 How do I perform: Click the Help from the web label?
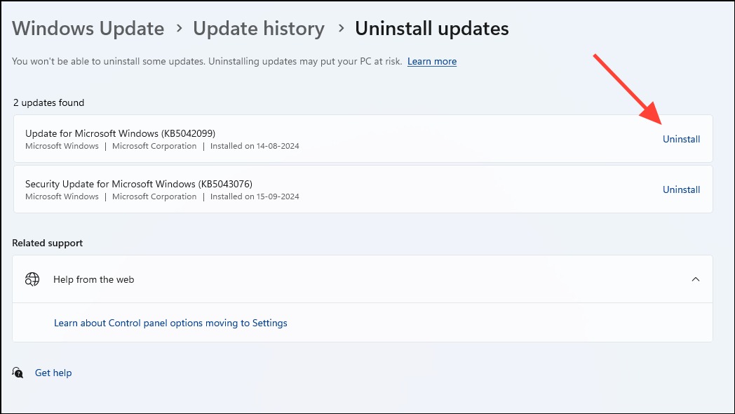point(94,279)
